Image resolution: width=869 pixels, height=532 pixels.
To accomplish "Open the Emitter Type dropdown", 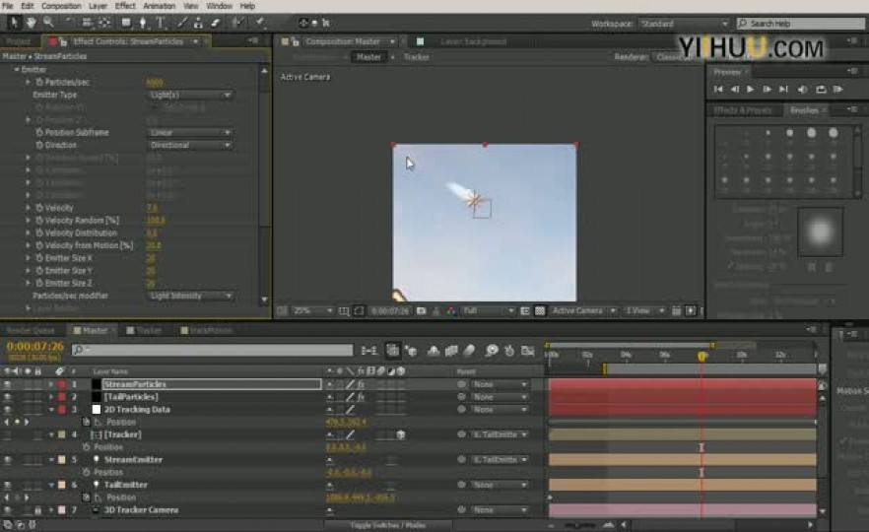I will click(190, 95).
